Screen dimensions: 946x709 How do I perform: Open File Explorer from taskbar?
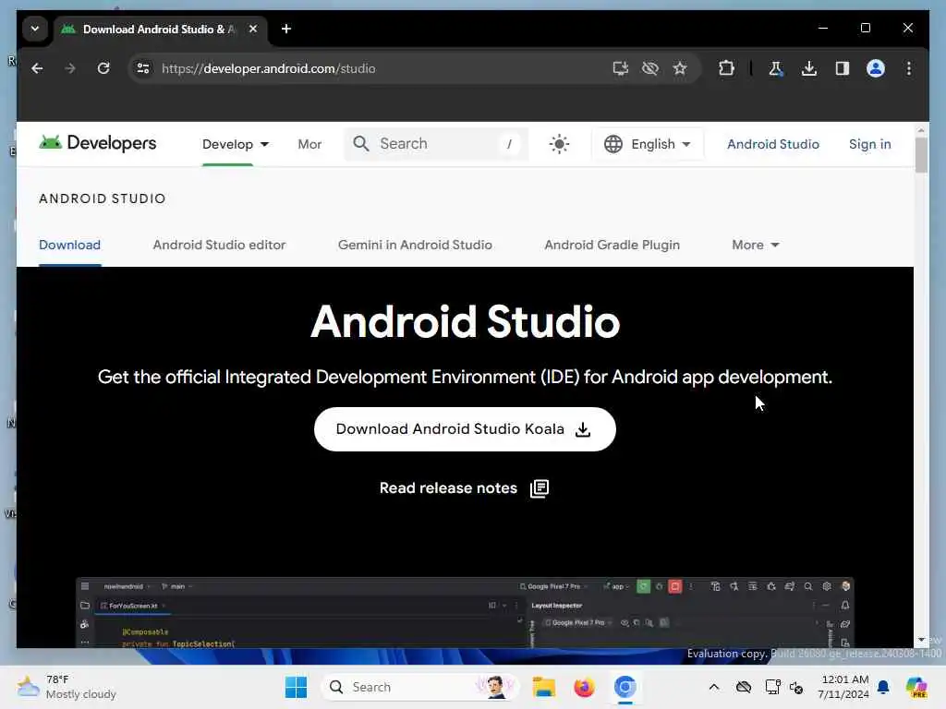pyautogui.click(x=543, y=687)
